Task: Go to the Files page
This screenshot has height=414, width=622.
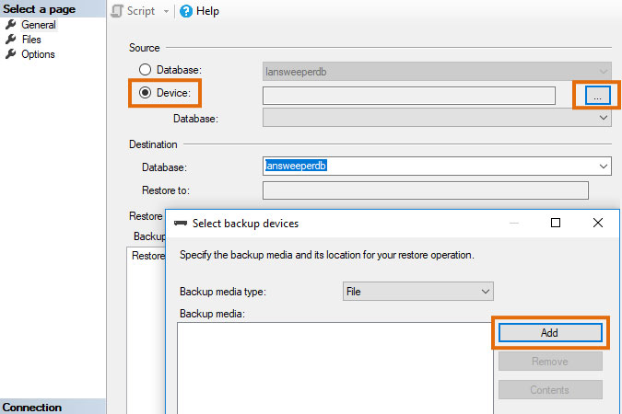Action: pos(31,40)
